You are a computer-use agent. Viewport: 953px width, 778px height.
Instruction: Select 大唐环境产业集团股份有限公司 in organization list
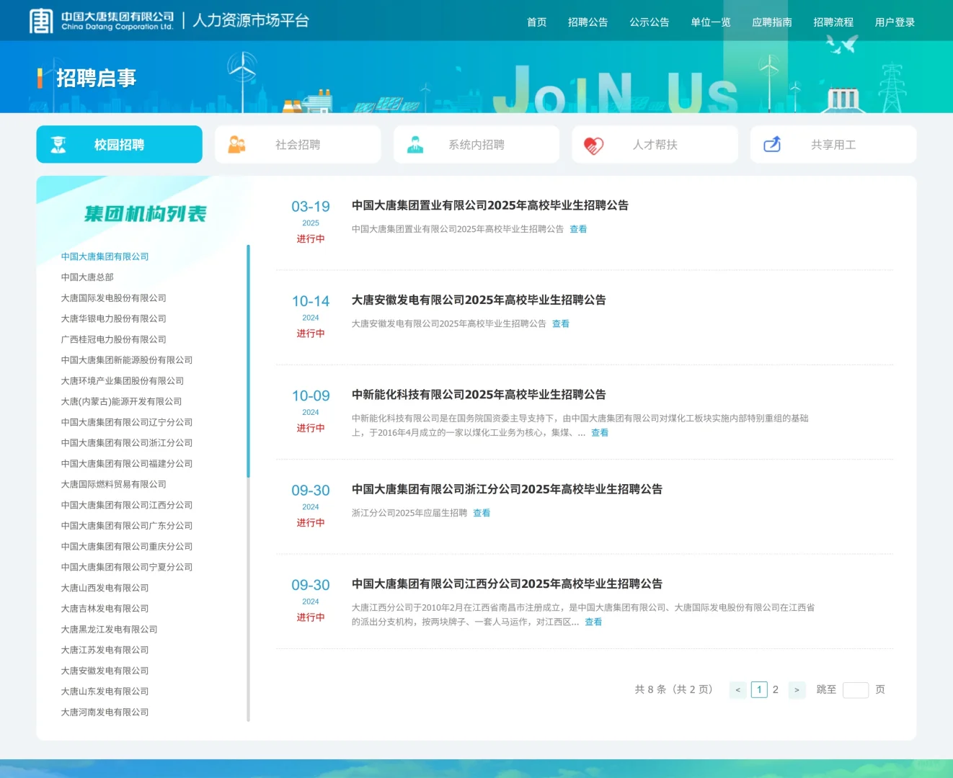(123, 381)
